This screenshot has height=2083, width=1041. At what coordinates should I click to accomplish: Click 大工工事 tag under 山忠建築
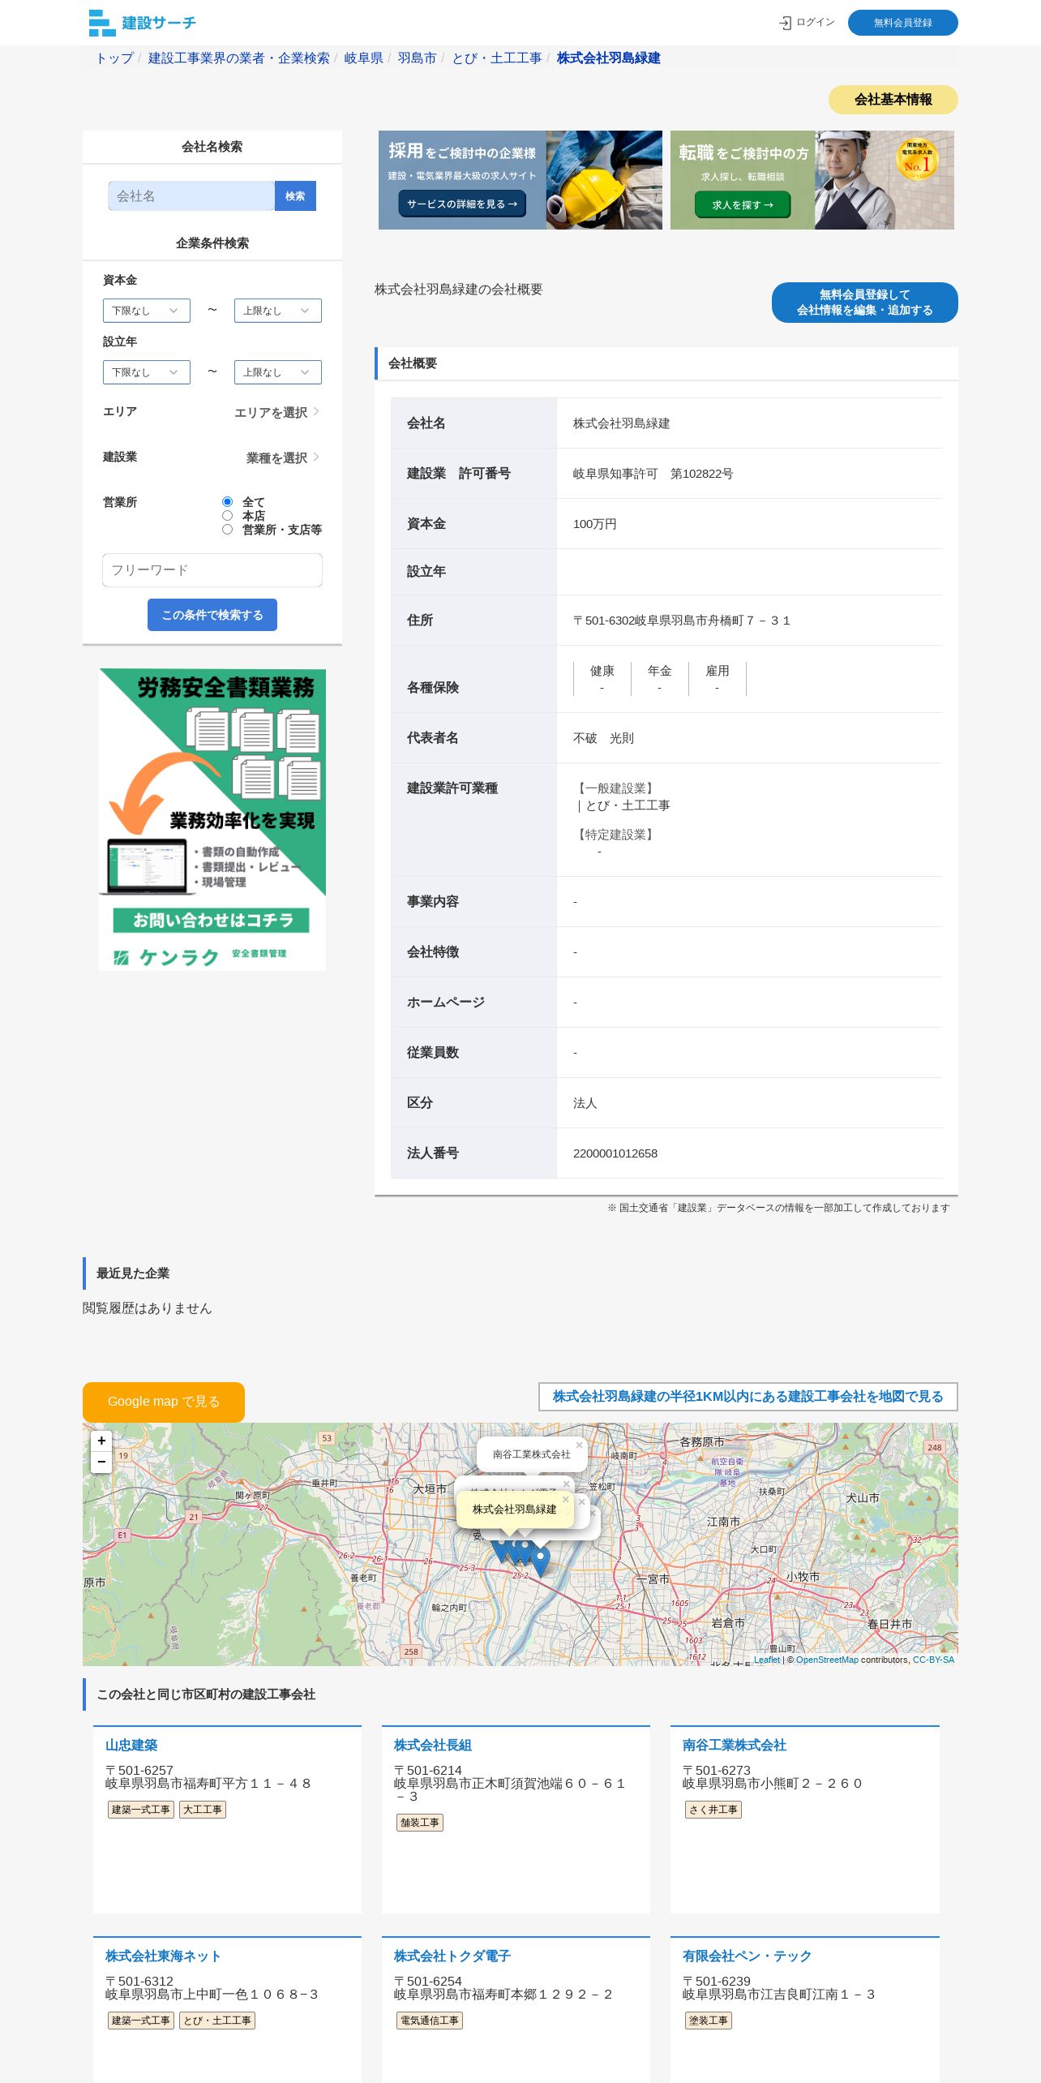click(203, 1810)
